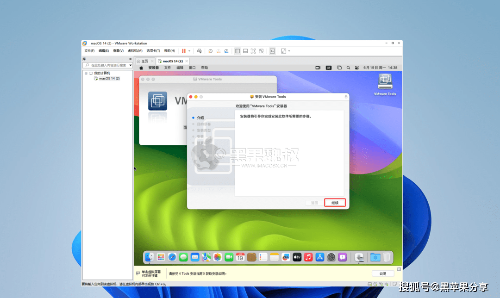Click the Installer app icon in dock
This screenshot has width=500, height=298.
[359, 257]
